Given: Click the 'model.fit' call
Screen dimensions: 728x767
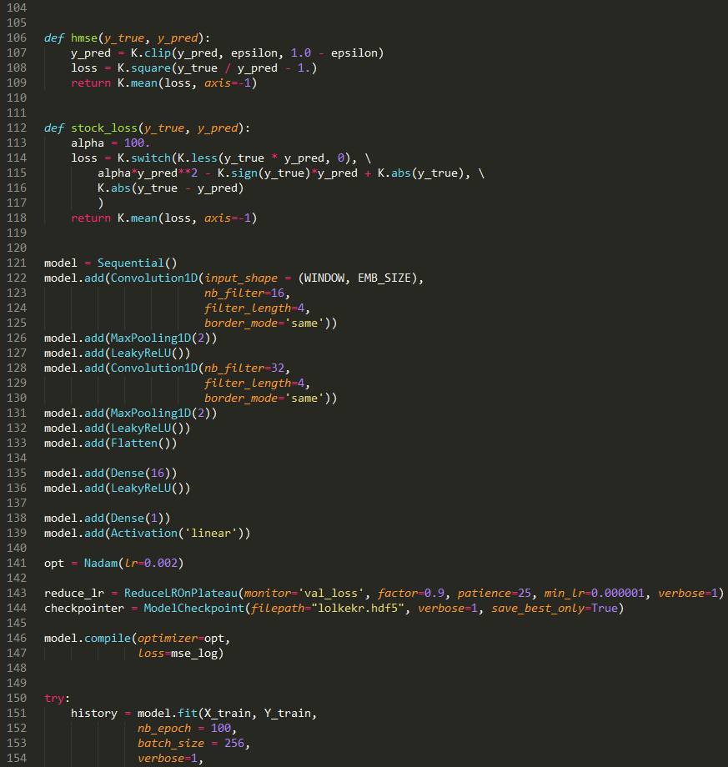Looking at the screenshot, I should pyautogui.click(x=168, y=713).
